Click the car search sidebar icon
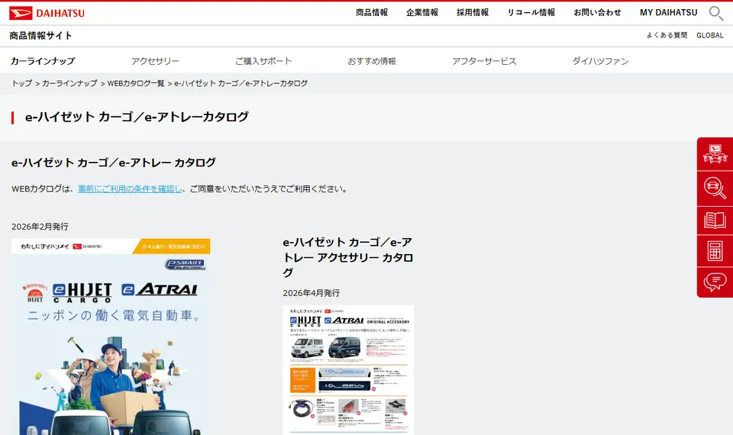 (715, 188)
